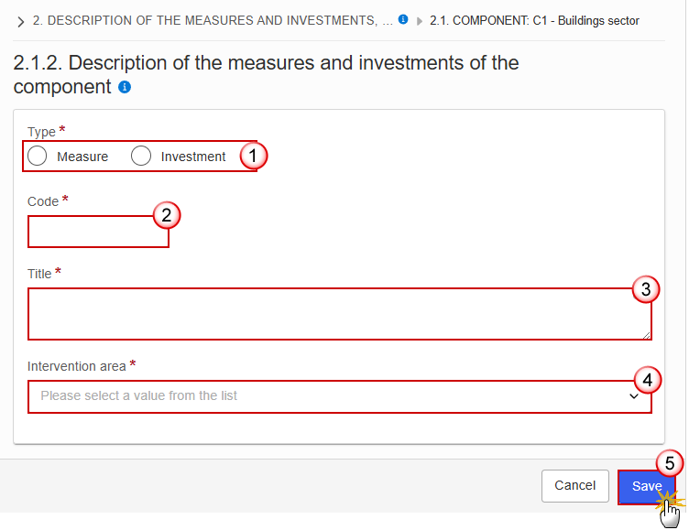Select the Measure radio button
The height and width of the screenshot is (530, 689).
click(x=37, y=156)
